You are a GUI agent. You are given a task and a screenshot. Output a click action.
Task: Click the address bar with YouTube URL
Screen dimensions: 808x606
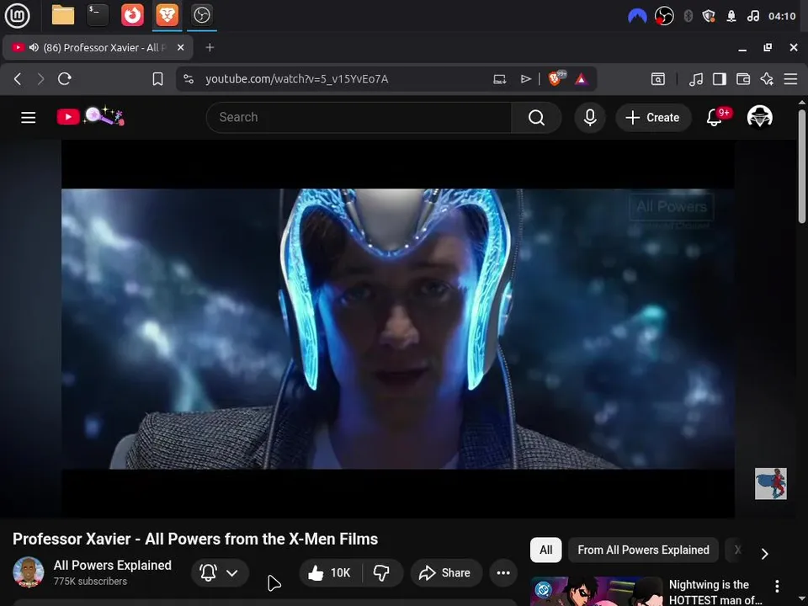(297, 79)
